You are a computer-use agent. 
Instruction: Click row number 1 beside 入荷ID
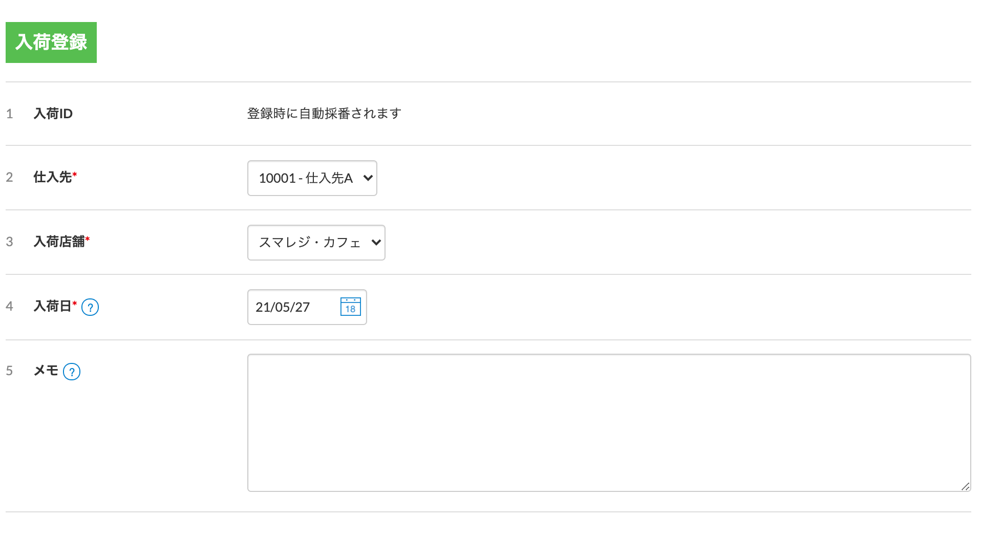pyautogui.click(x=9, y=114)
